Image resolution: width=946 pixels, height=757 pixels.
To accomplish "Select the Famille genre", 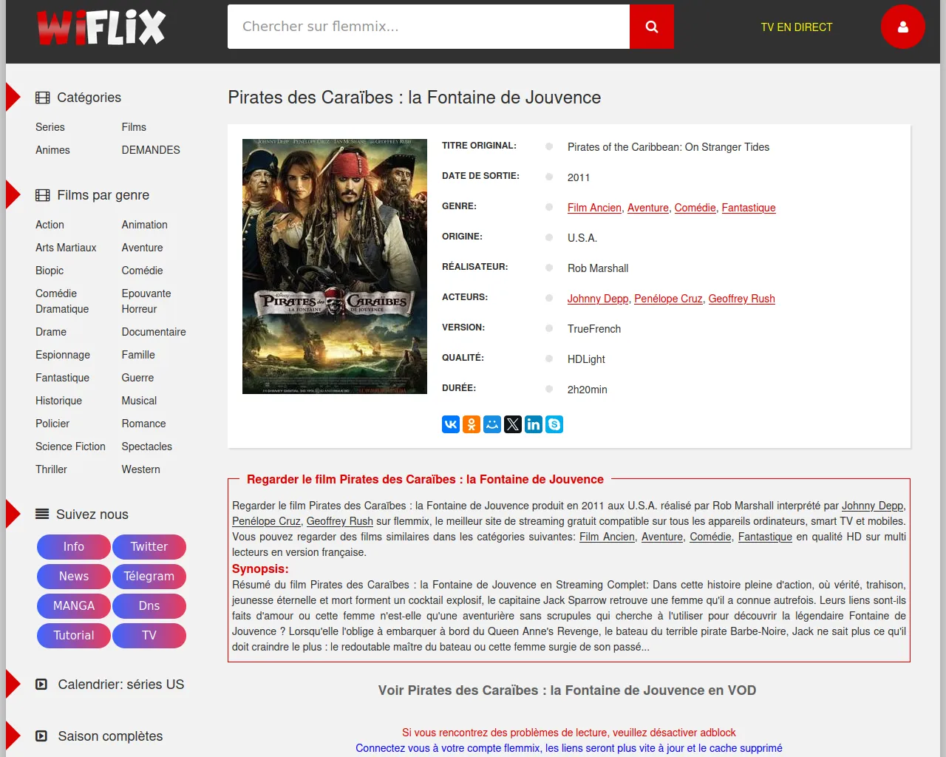I will point(138,355).
